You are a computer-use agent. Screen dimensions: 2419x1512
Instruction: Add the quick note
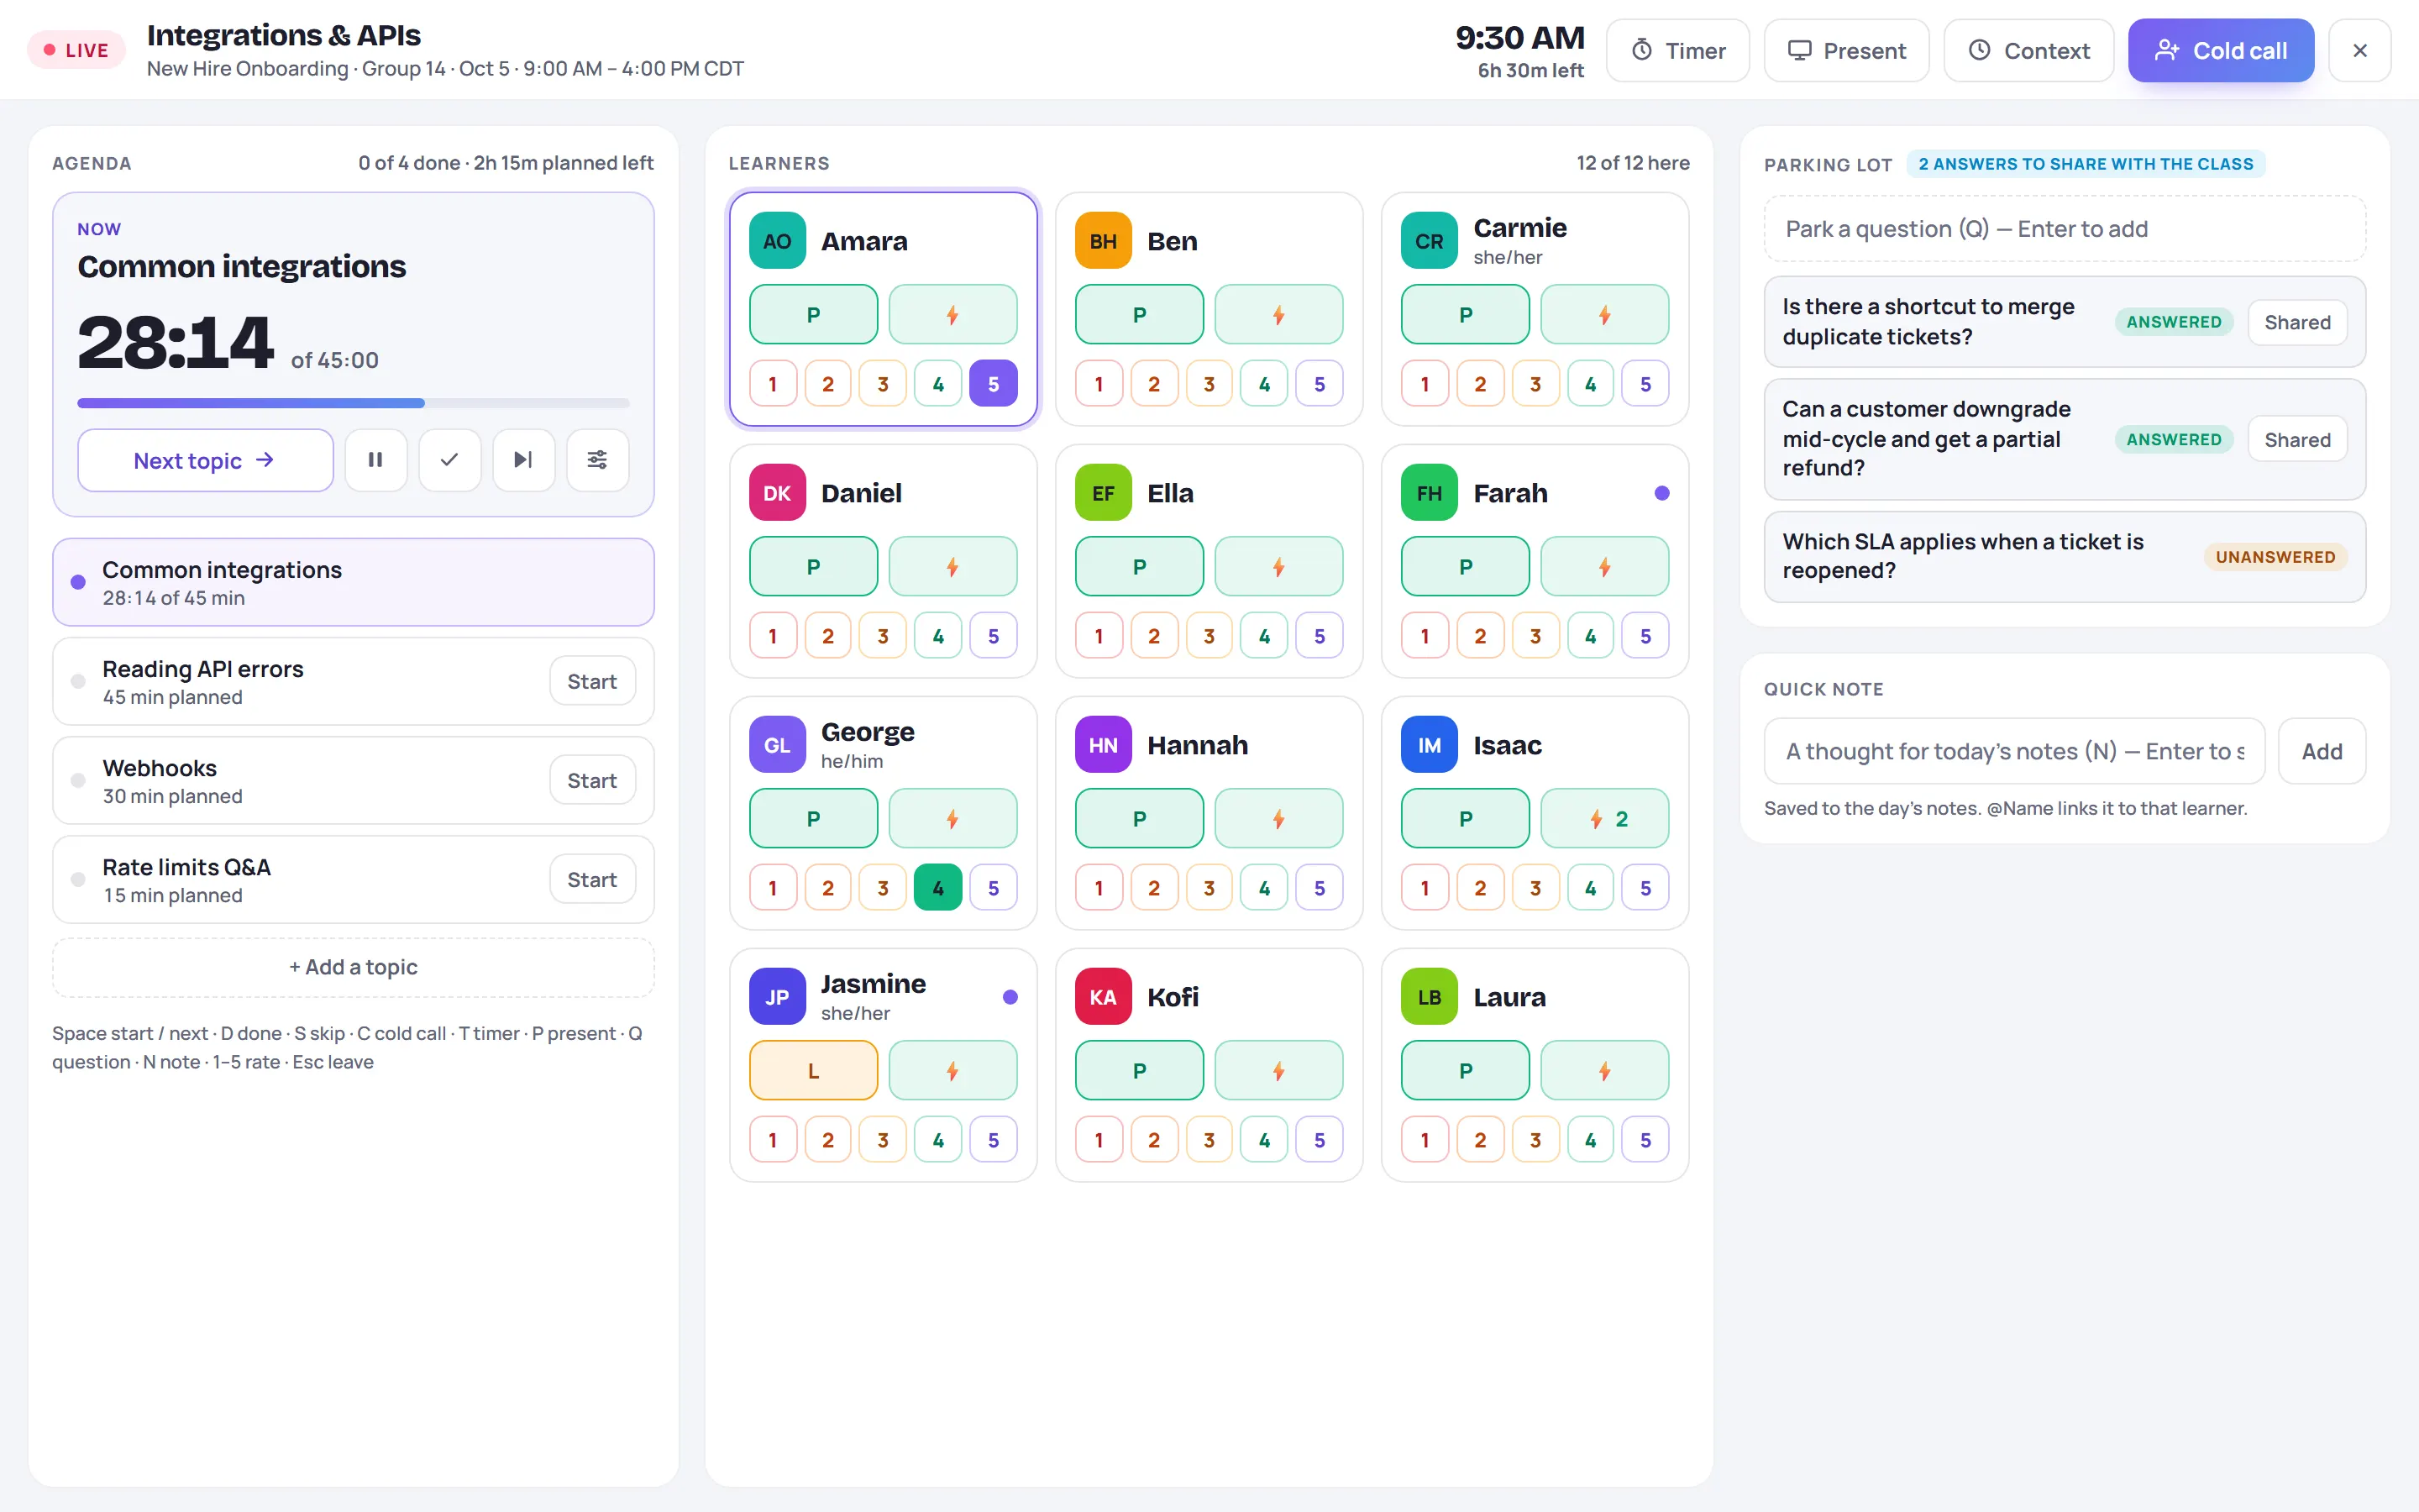pos(2321,751)
